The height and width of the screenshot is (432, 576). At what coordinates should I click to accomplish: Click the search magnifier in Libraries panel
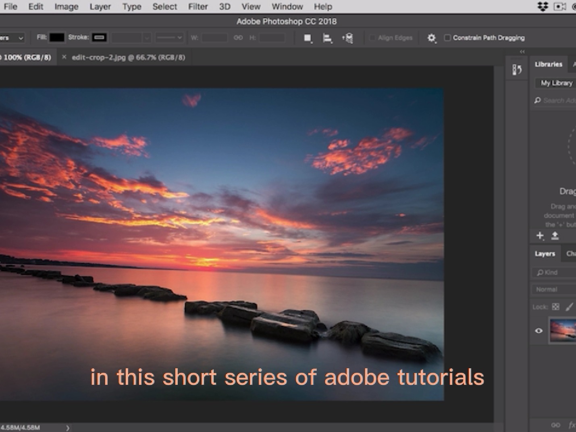(538, 100)
